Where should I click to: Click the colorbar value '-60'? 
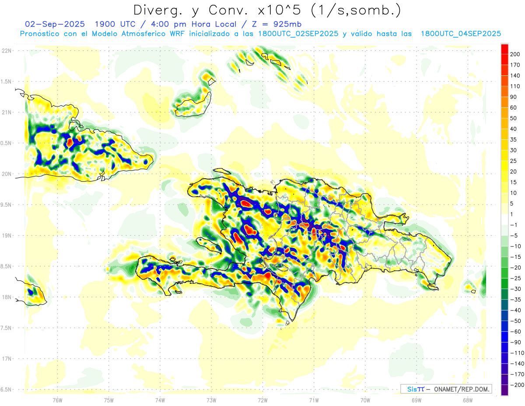[515, 332]
